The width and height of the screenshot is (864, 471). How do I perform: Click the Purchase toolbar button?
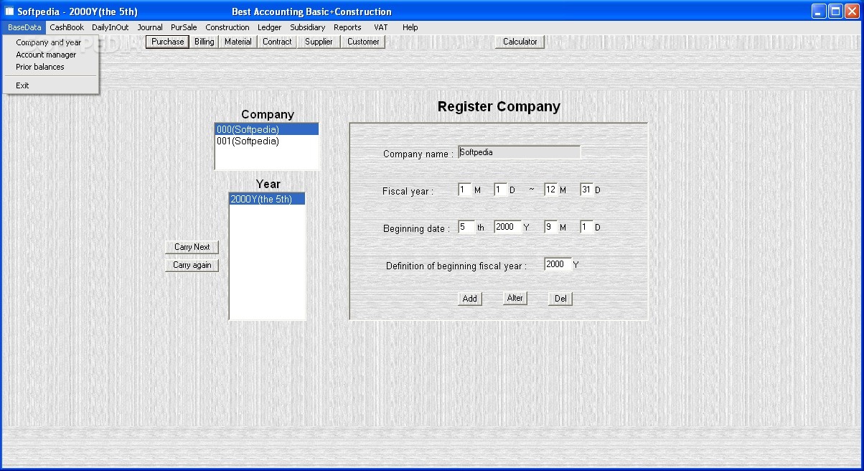[x=168, y=42]
